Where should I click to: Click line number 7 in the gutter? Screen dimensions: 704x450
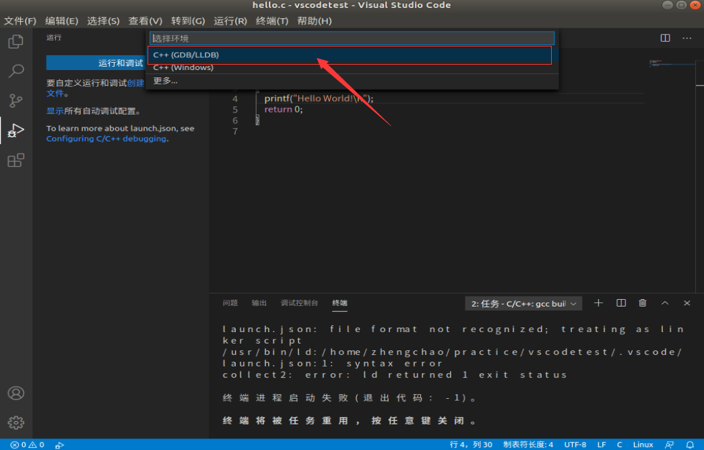coord(235,131)
